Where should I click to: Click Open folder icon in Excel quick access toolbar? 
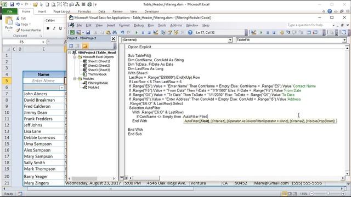35,4
